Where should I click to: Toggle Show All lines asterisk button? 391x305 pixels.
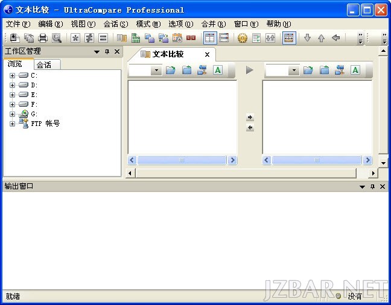[x=75, y=38]
